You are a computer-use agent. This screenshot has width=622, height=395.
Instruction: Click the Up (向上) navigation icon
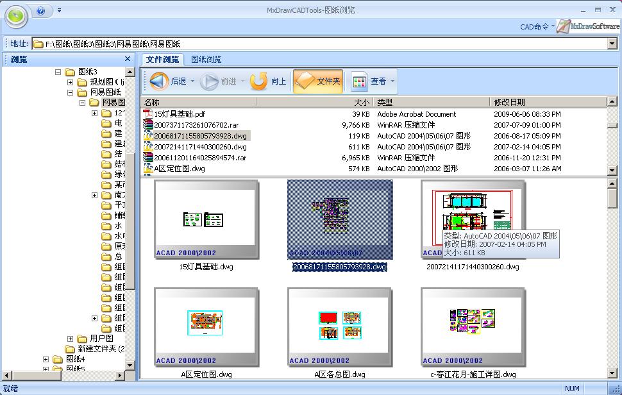(258, 81)
